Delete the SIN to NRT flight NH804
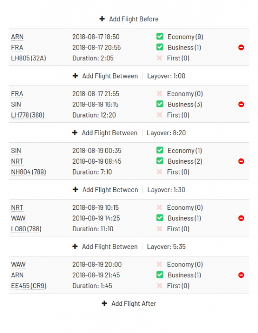The image size is (258, 333). (241, 161)
